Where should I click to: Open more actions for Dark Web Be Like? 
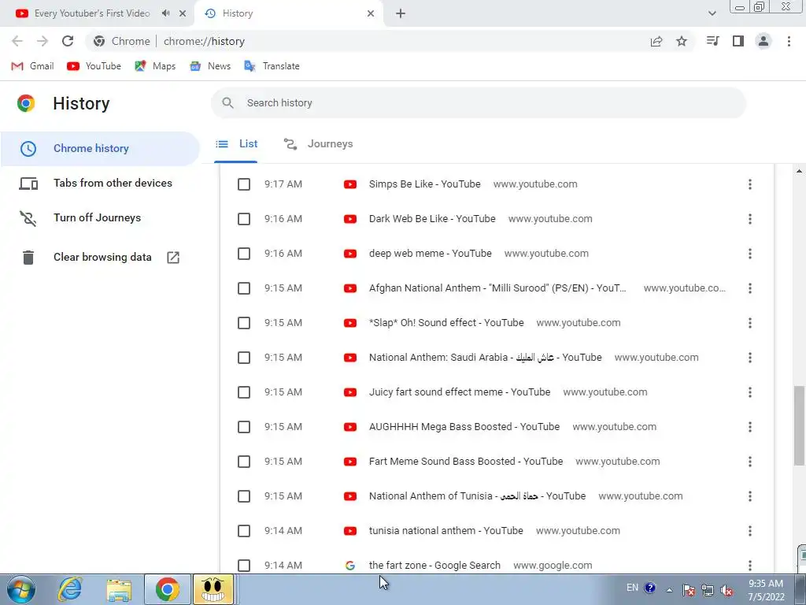tap(750, 219)
